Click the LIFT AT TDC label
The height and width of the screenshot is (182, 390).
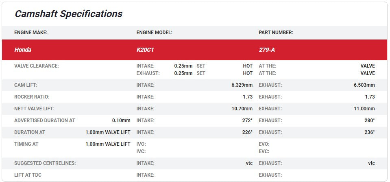point(28,175)
